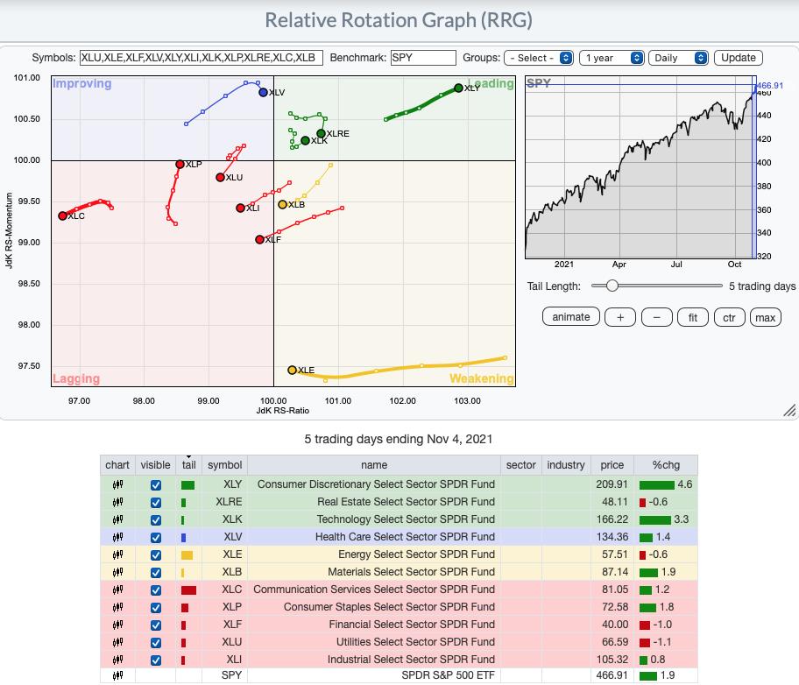Image resolution: width=799 pixels, height=685 pixels.
Task: Start the animate button
Action: 570,317
